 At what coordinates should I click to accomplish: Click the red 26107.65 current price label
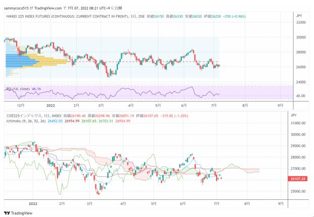[298, 178]
